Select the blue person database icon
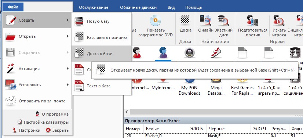 [163, 52]
